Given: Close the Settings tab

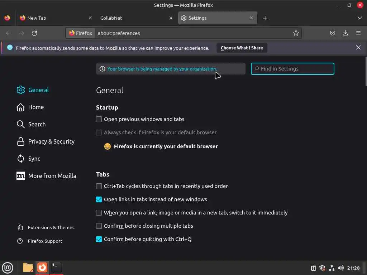Looking at the screenshot, I should 251,18.
